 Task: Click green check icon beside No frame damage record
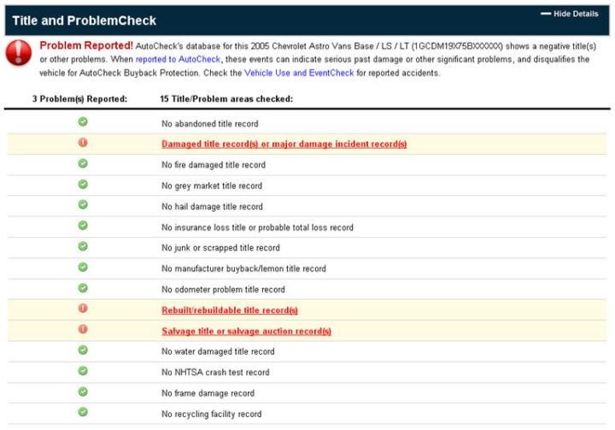point(83,392)
